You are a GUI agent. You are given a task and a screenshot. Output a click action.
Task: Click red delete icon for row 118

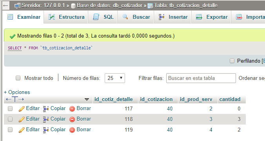[x=72, y=119]
